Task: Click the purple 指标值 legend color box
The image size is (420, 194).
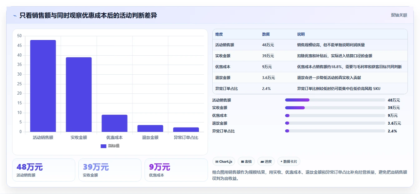Action: pos(103,146)
